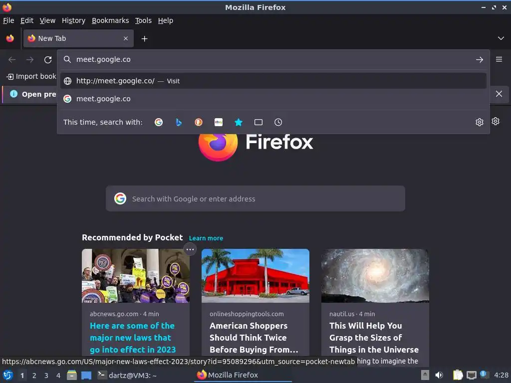511x383 pixels.
Task: Open the Bookmarks menu
Action: (110, 20)
